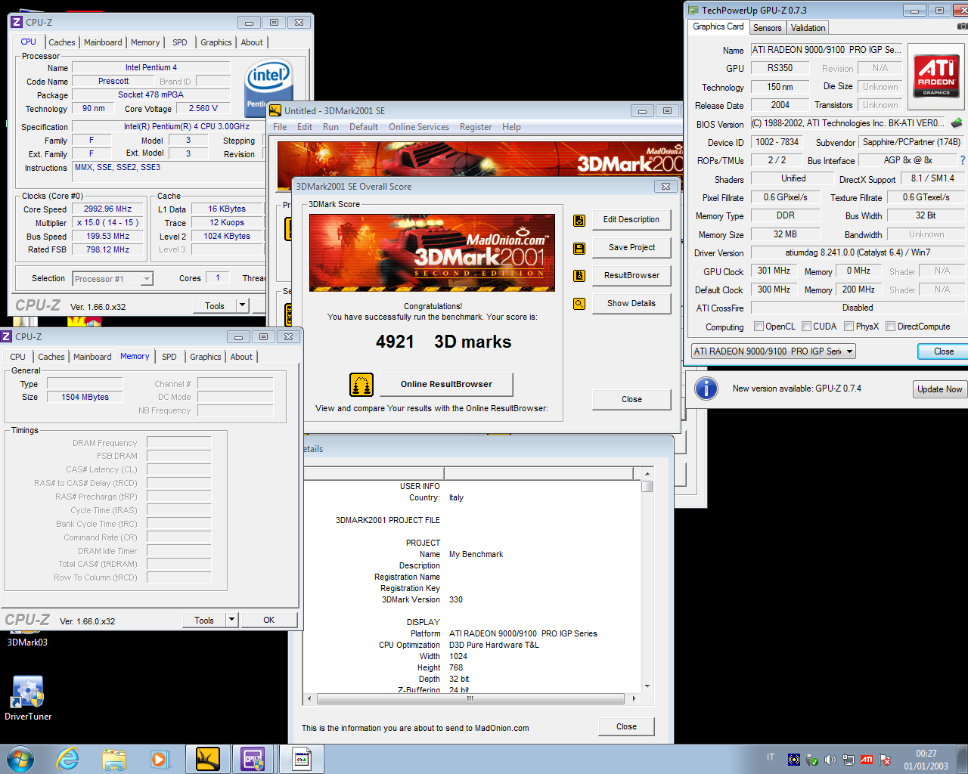
Task: Click the details list scroll down arrow
Action: 647,687
